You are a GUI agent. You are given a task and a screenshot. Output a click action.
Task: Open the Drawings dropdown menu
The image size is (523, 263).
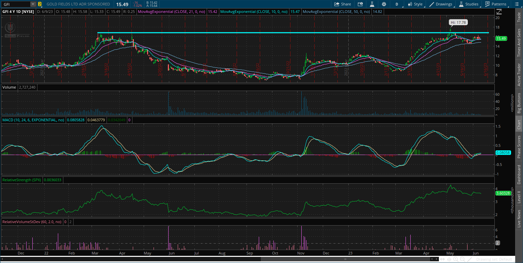click(441, 4)
